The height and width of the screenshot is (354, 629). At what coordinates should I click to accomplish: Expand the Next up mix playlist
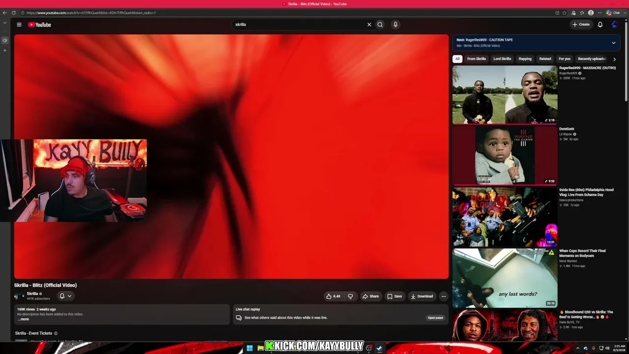[x=613, y=43]
